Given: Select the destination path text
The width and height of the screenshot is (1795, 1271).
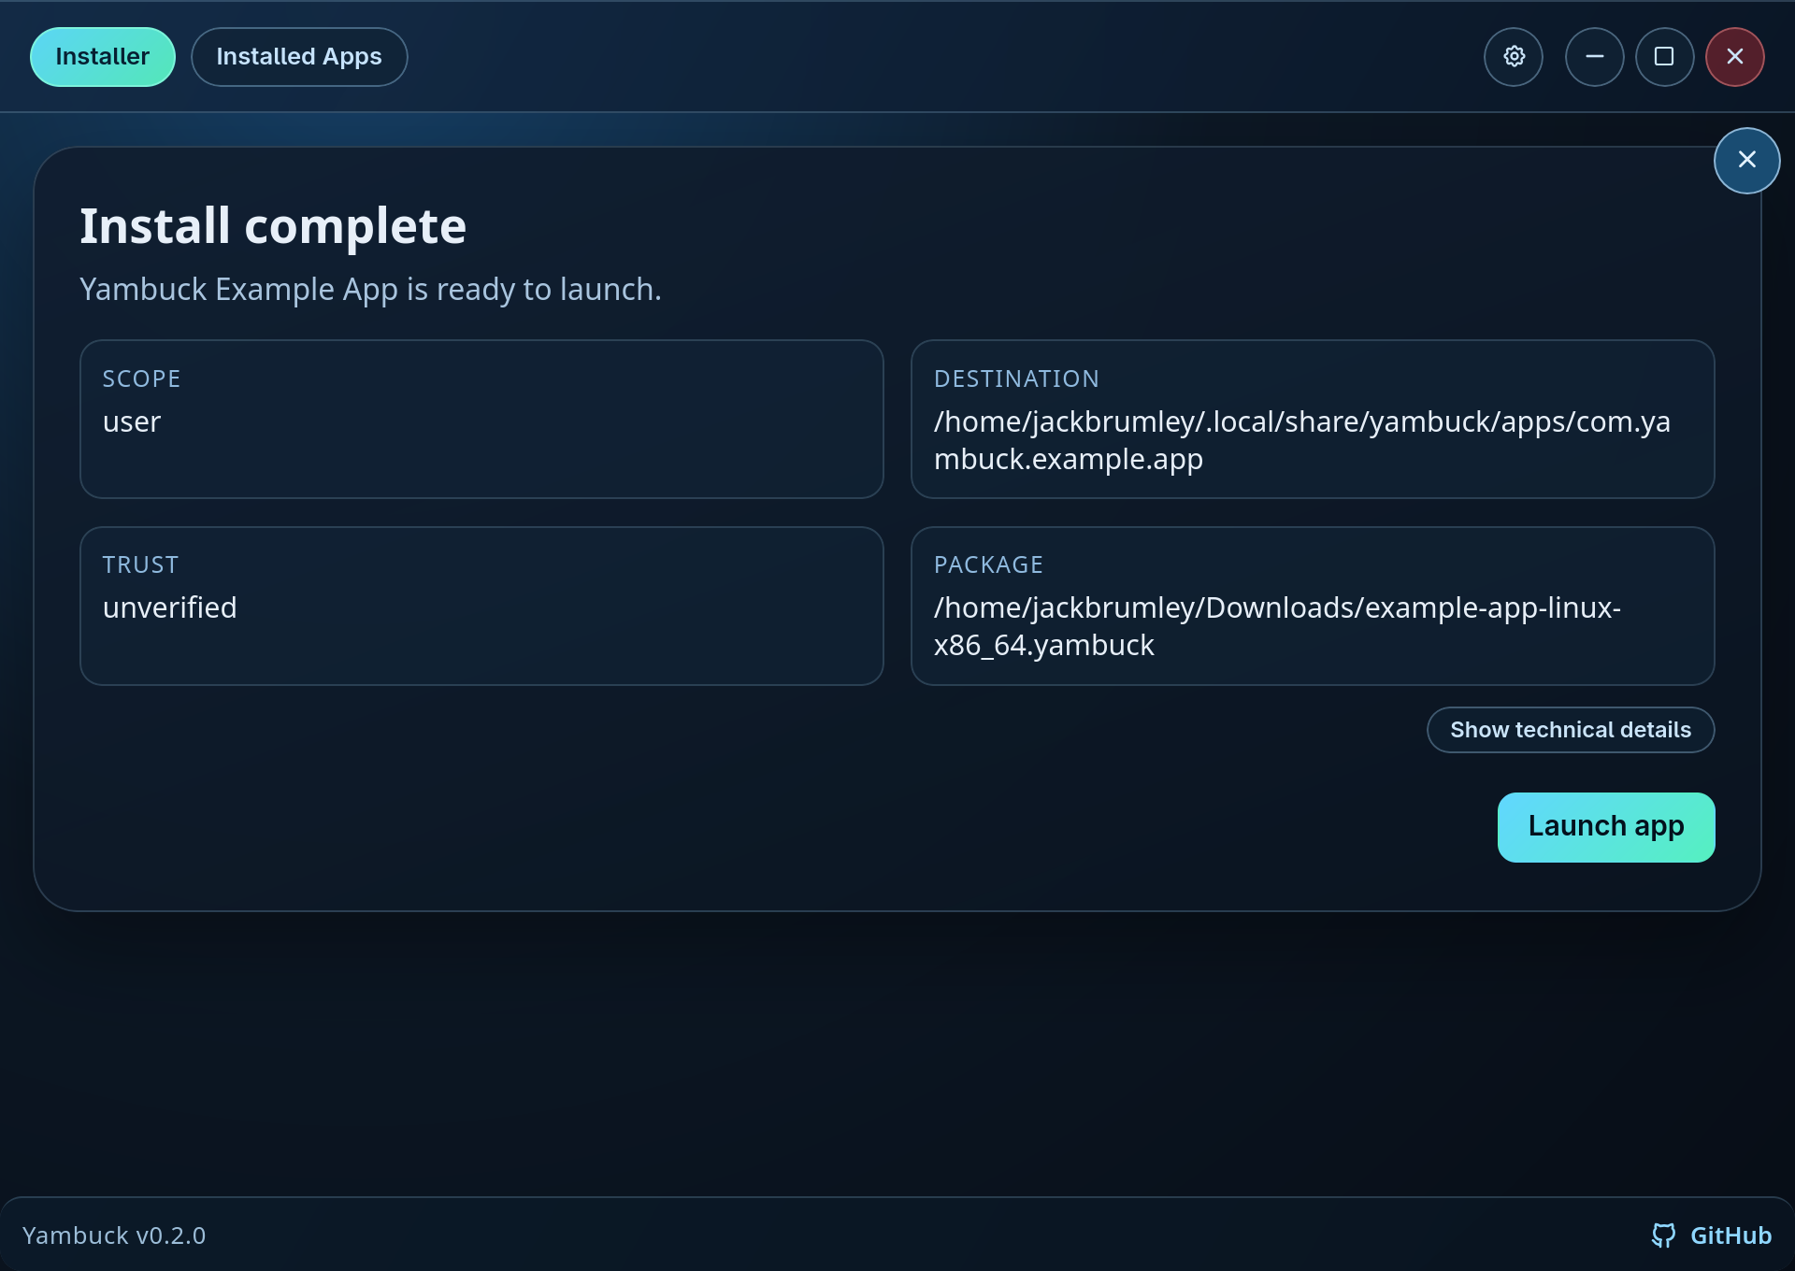Looking at the screenshot, I should click(1302, 440).
